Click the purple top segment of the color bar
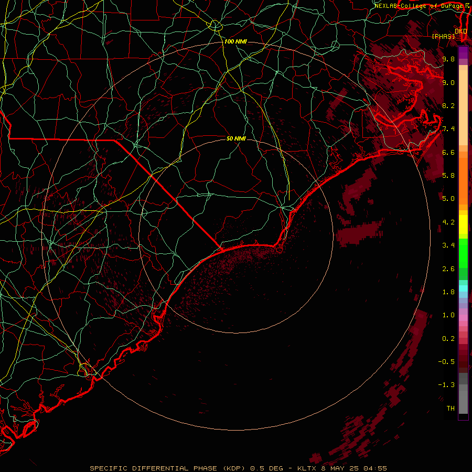 click(x=463, y=52)
